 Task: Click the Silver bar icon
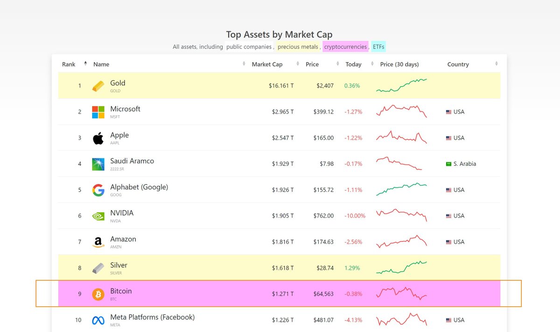coord(98,268)
